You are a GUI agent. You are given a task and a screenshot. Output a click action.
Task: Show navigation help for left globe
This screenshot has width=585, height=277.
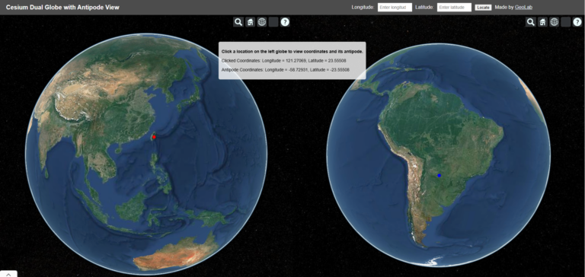[x=285, y=22]
